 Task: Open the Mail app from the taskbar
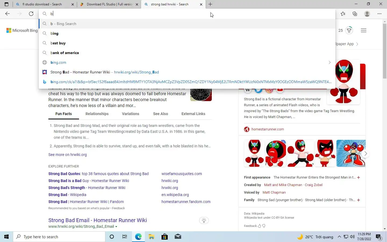tap(178, 237)
